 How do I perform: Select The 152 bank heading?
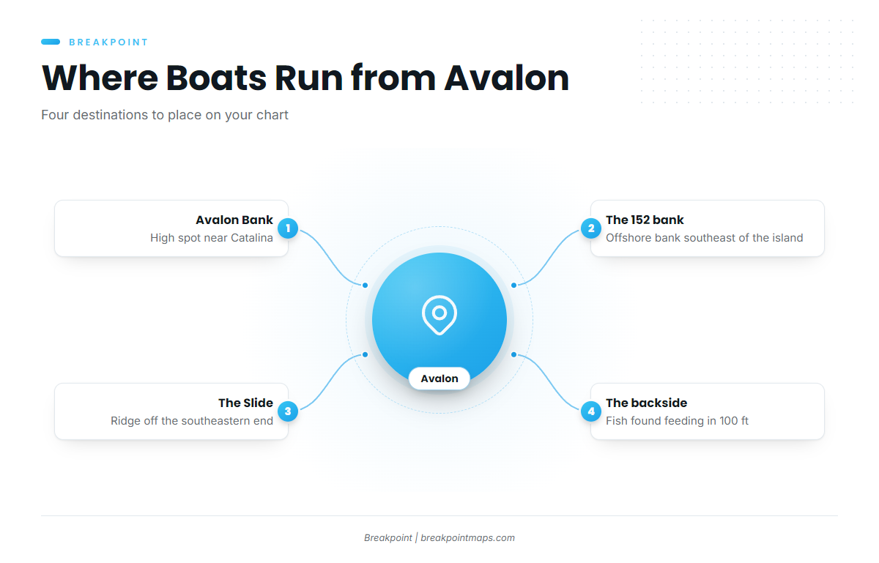[x=645, y=220]
